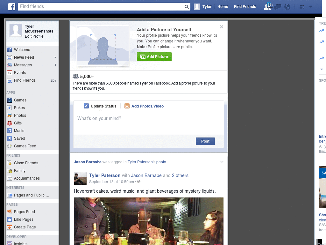Screen dimensions: 326x245
Task: Click the Post button
Action: click(205, 141)
